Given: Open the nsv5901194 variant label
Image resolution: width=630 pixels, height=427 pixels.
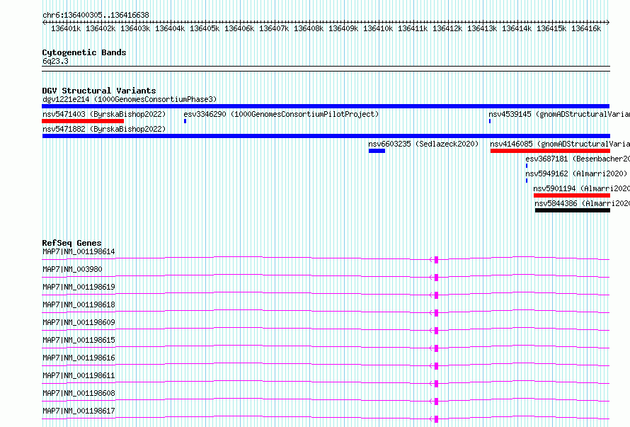Looking at the screenshot, I should pos(581,188).
